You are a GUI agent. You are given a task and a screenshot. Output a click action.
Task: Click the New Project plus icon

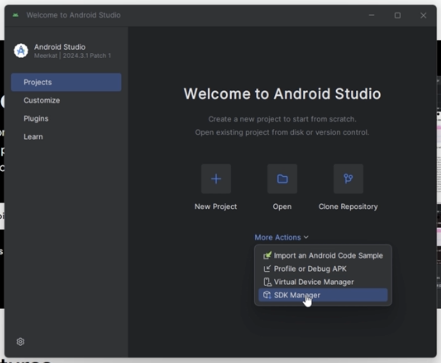click(x=216, y=179)
